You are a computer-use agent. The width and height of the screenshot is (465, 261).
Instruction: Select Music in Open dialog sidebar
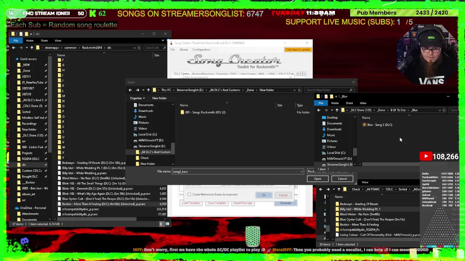point(142,117)
